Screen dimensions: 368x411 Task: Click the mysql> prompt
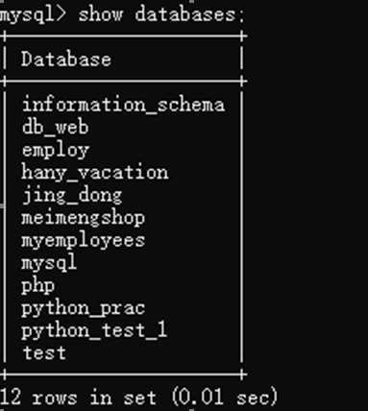click(x=32, y=15)
